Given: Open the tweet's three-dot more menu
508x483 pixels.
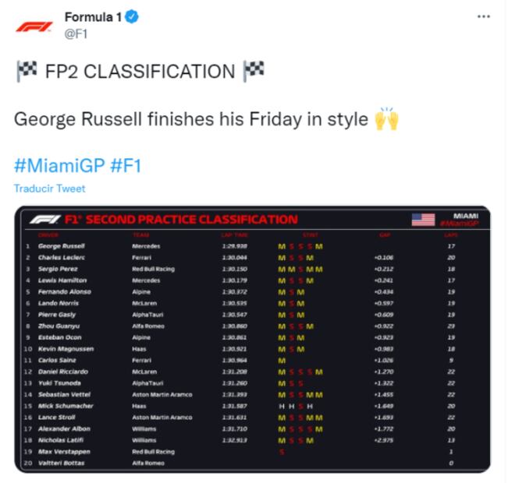Looking at the screenshot, I should (483, 18).
